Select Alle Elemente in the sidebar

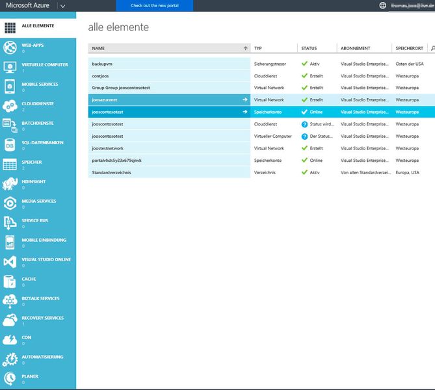[x=38, y=27]
